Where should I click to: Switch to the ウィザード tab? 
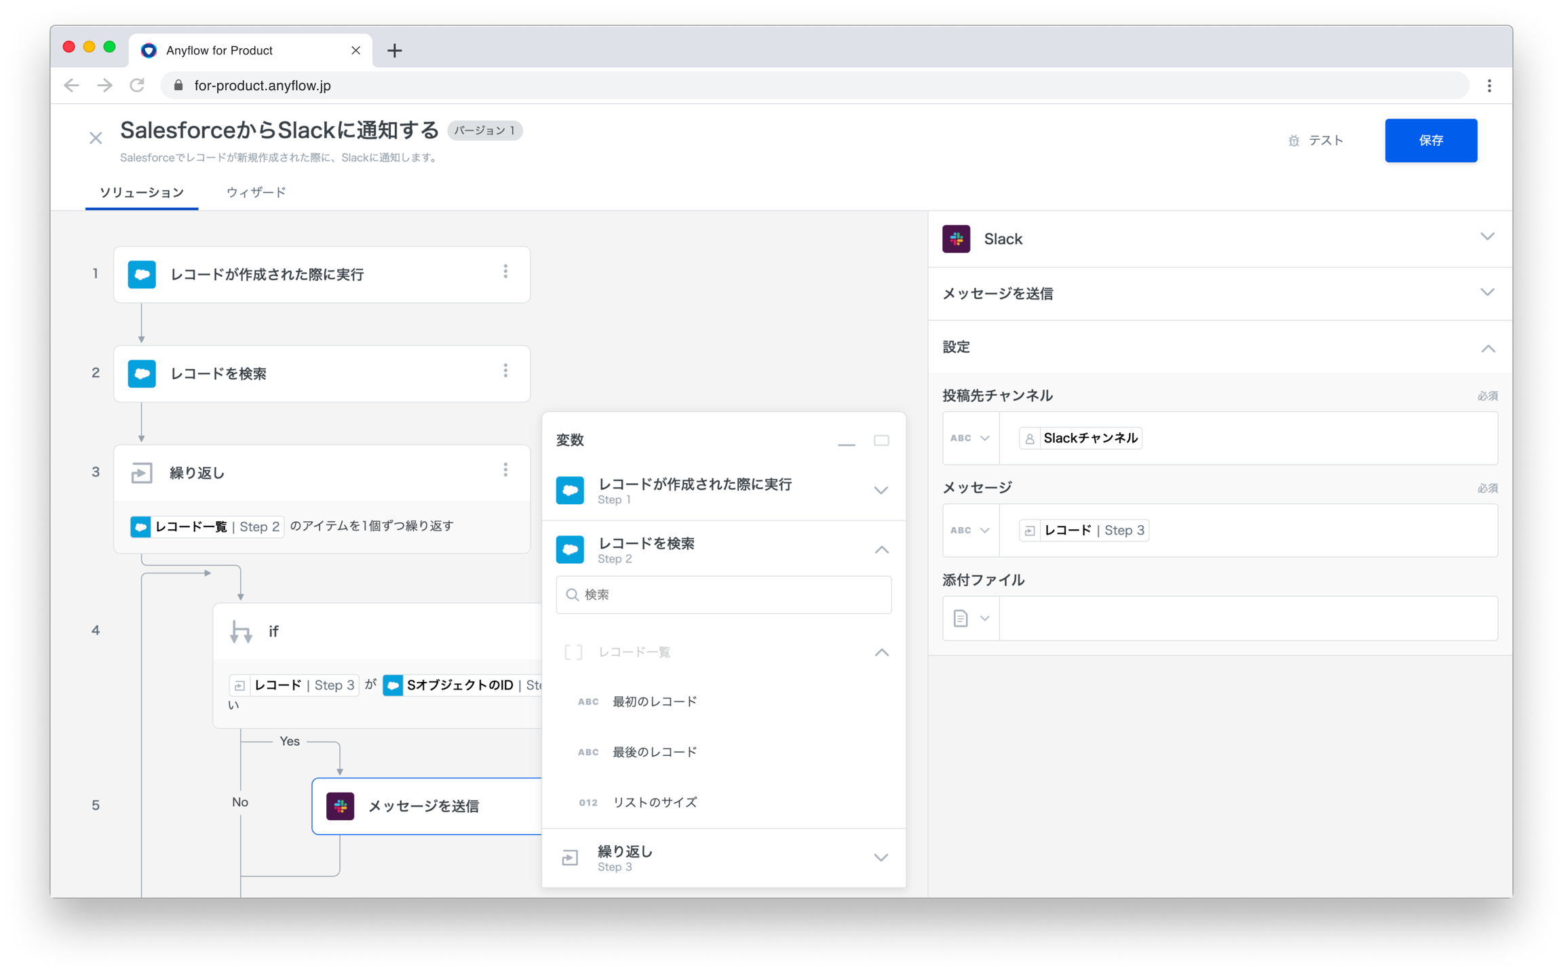point(256,193)
